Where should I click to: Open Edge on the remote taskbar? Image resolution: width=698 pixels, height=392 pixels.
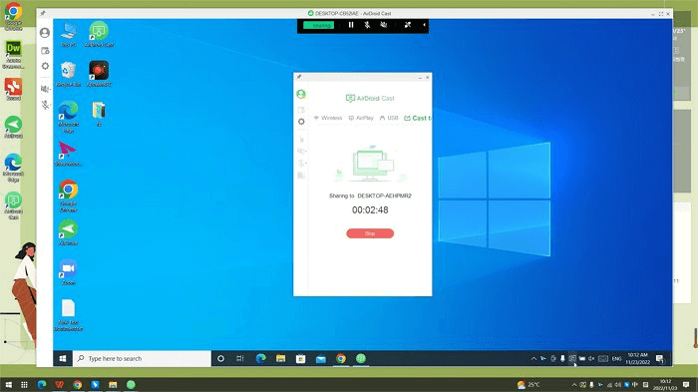pos(261,359)
